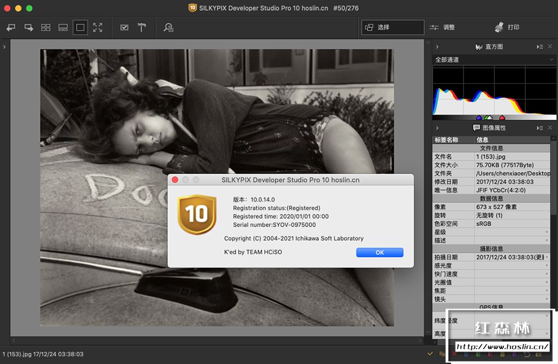
Task: Switch to the 选择 (Select) tab
Action: (x=393, y=27)
